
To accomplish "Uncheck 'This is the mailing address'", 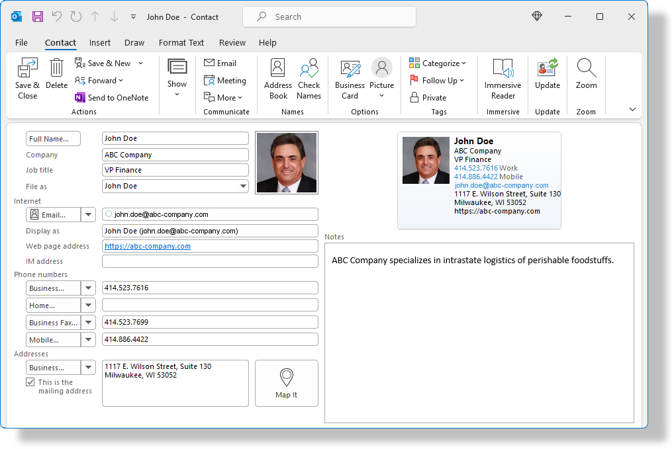I will coord(30,382).
